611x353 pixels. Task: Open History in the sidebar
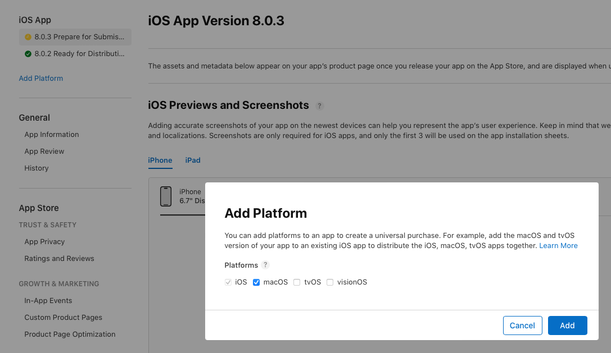coord(37,168)
